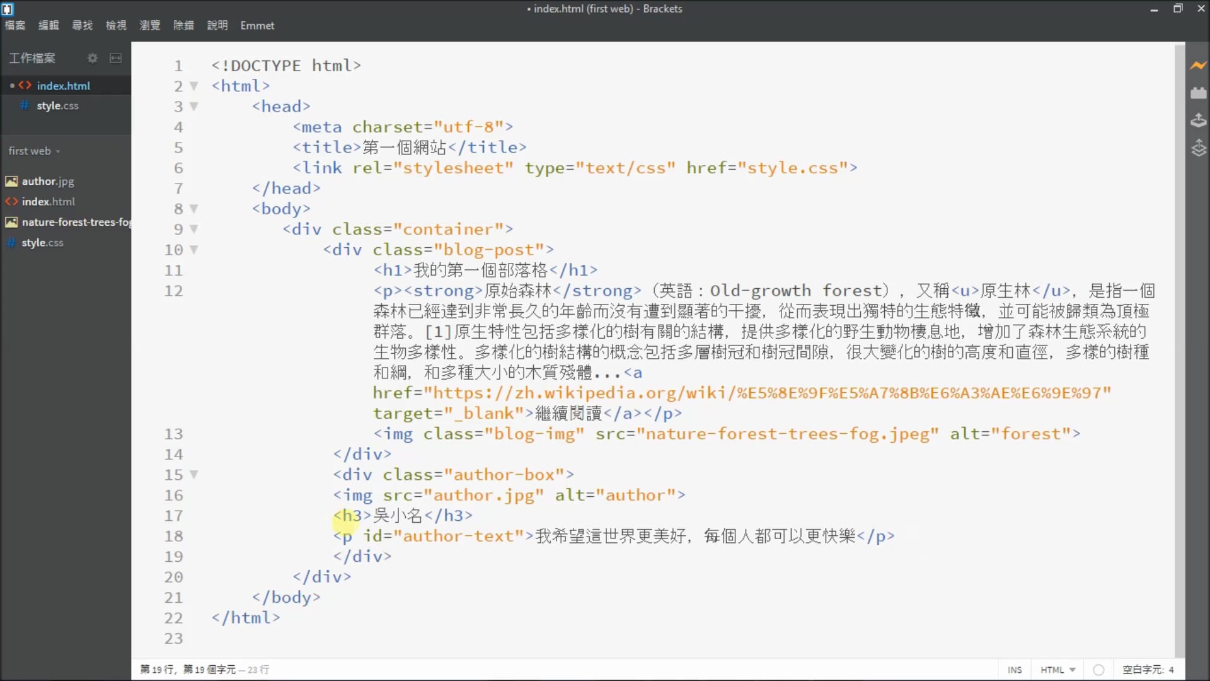Image resolution: width=1210 pixels, height=681 pixels.
Task: Select author.jpg image file in tree
Action: [x=48, y=182]
